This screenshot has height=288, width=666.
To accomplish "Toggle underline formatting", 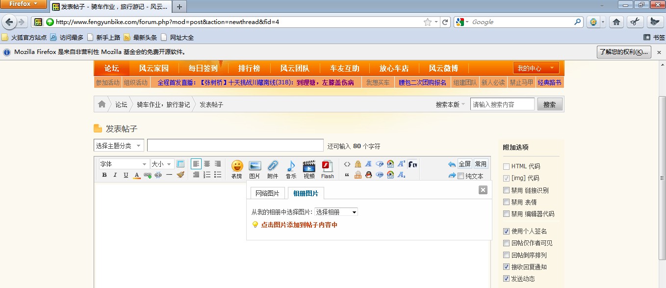I will [x=126, y=175].
